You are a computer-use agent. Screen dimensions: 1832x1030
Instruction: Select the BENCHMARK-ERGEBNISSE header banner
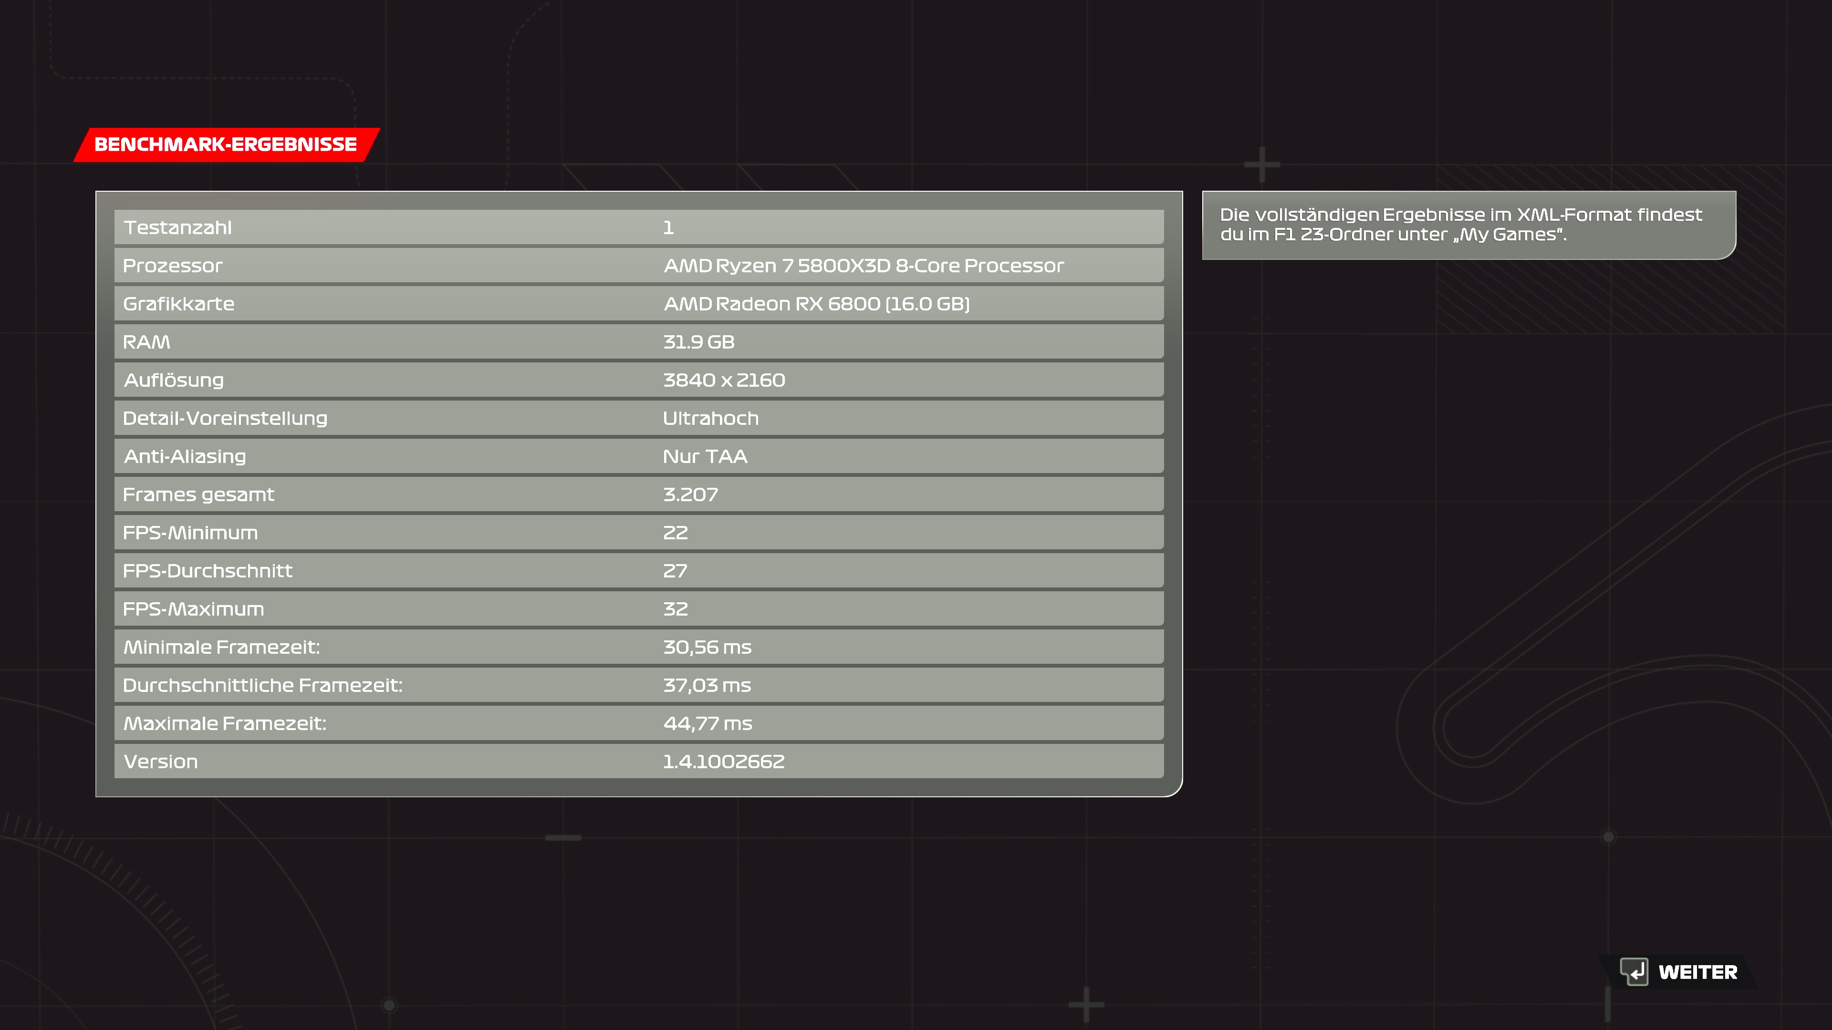[226, 144]
